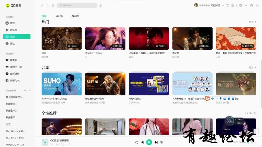The height and width of the screenshot is (147, 262).
Task: Open the 只为真相 video thumbnail
Action: [149, 38]
